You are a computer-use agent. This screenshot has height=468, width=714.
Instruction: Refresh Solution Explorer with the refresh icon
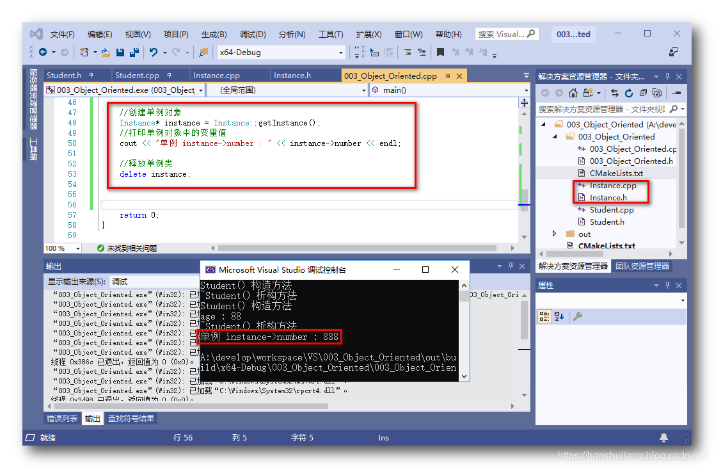pyautogui.click(x=629, y=93)
